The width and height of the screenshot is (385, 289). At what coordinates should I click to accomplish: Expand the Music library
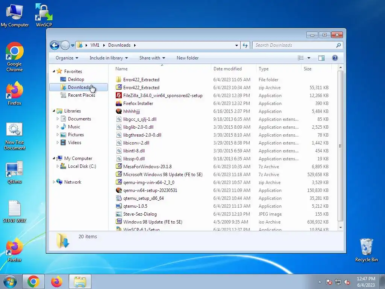pyautogui.click(x=58, y=127)
